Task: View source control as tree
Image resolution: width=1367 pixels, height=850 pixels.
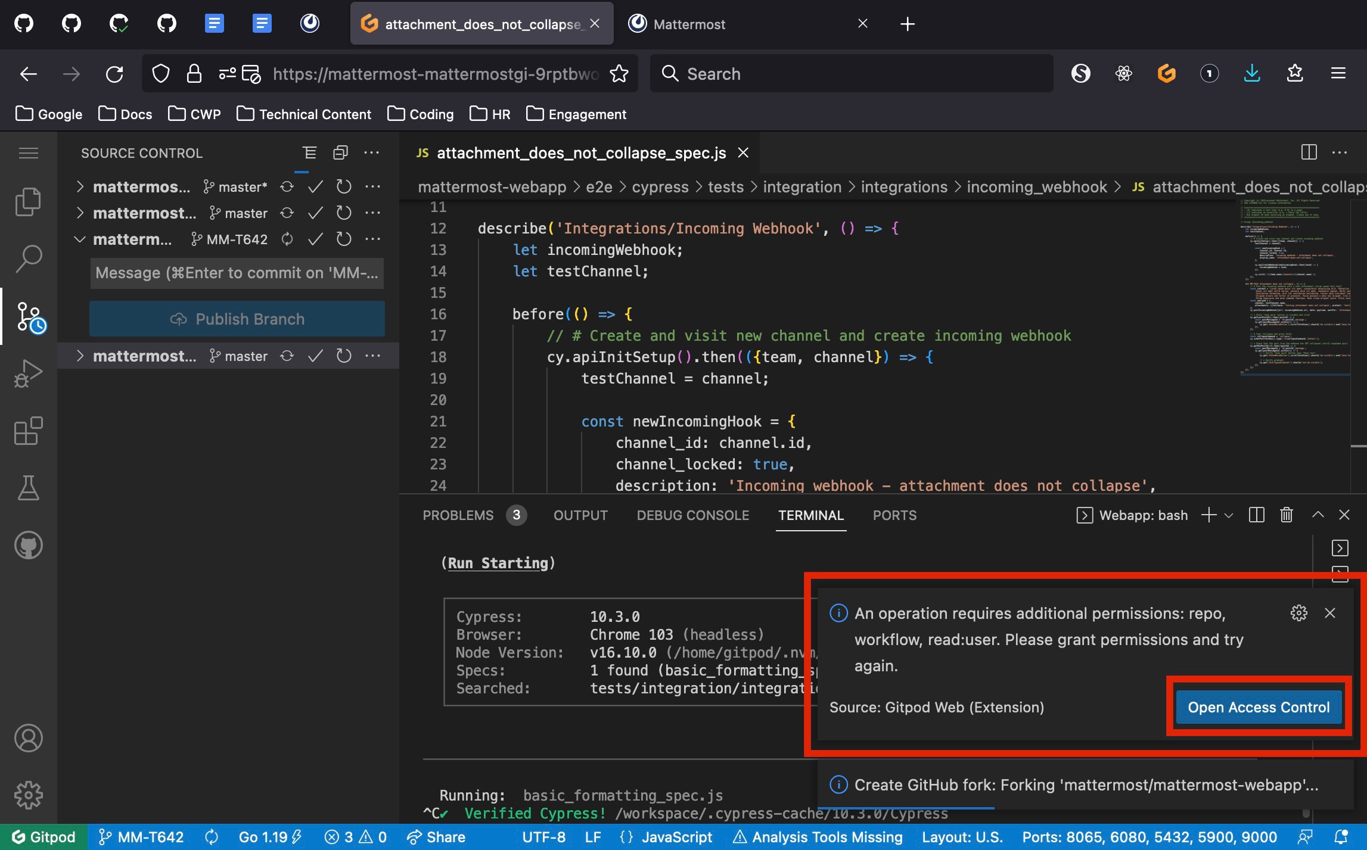Action: tap(309, 153)
